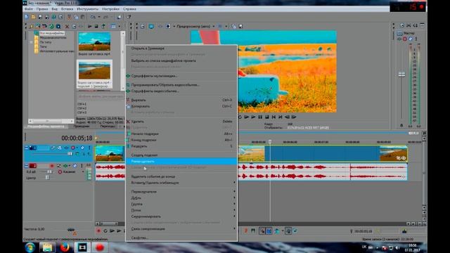Toggle the audio track arm-for-record button

[x=51, y=166]
